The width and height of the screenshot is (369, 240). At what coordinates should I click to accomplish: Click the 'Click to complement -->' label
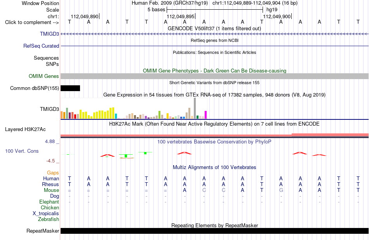point(32,22)
